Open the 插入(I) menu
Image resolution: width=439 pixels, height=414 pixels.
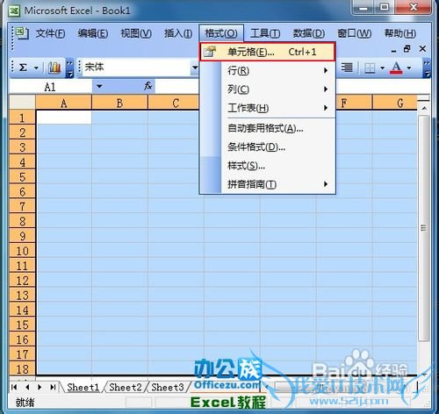pos(178,33)
